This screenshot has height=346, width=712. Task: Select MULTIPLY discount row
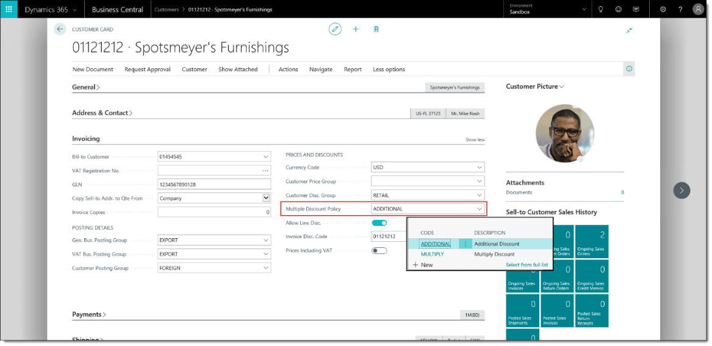tap(480, 255)
